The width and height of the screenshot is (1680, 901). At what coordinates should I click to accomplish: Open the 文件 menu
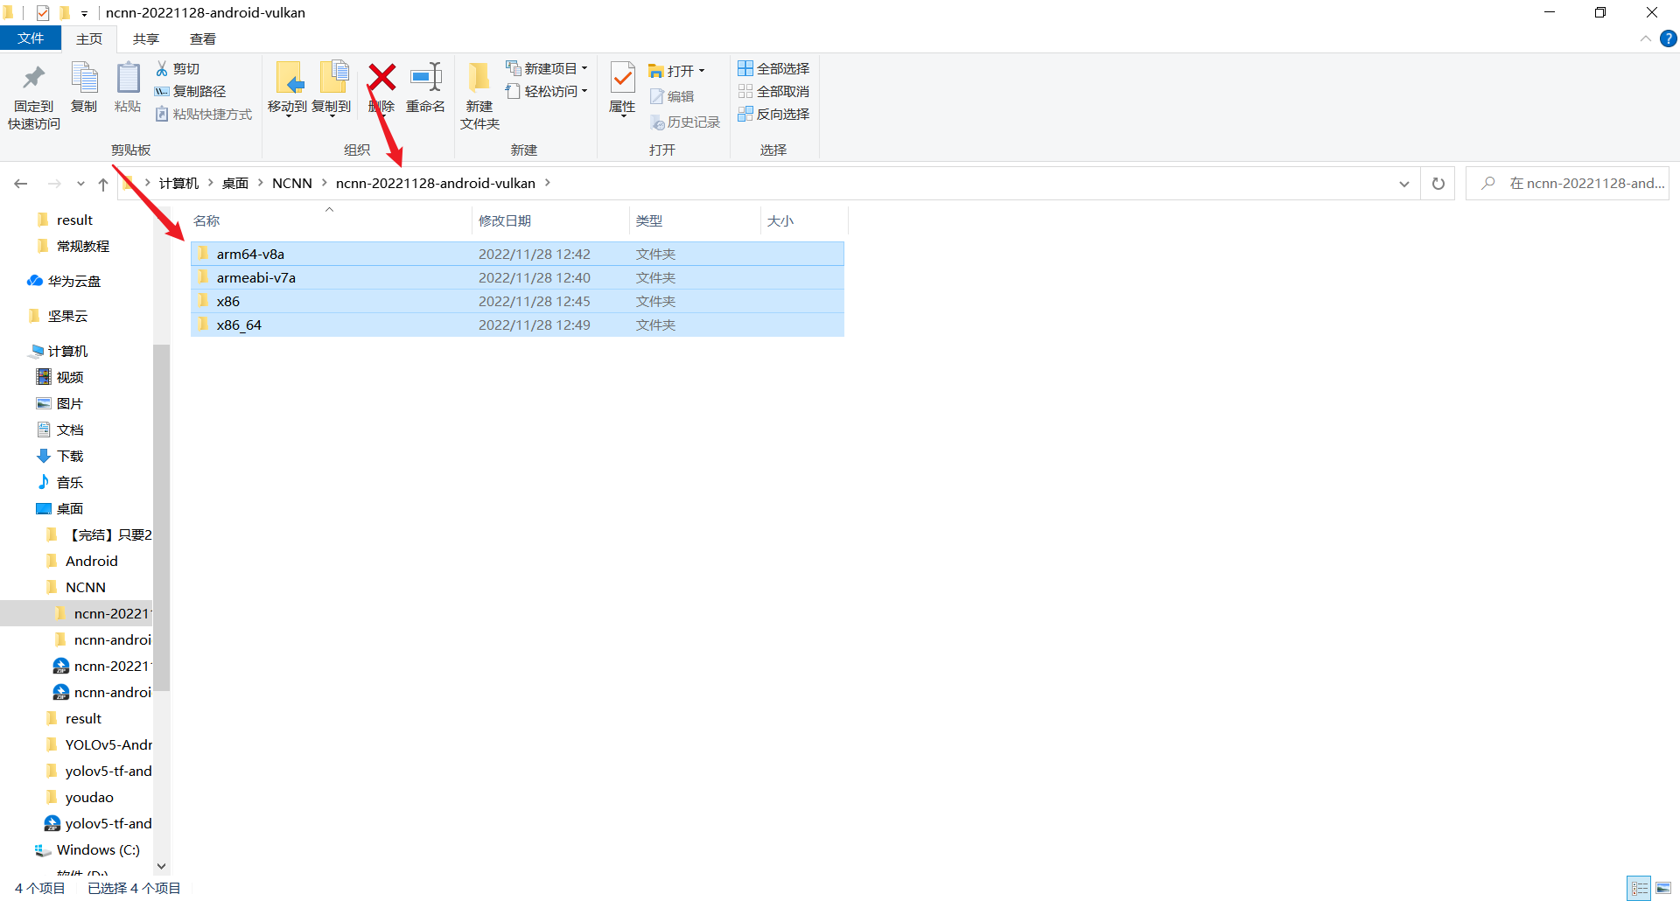click(31, 38)
